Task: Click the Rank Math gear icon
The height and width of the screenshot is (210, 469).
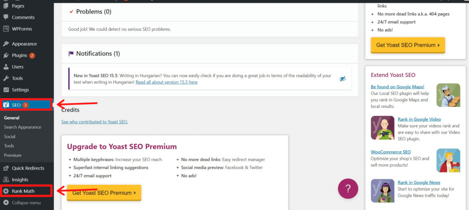Action: [x=5, y=191]
